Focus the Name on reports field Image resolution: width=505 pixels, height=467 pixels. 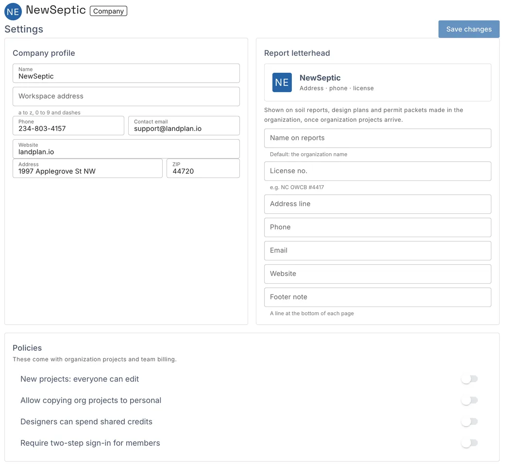377,138
